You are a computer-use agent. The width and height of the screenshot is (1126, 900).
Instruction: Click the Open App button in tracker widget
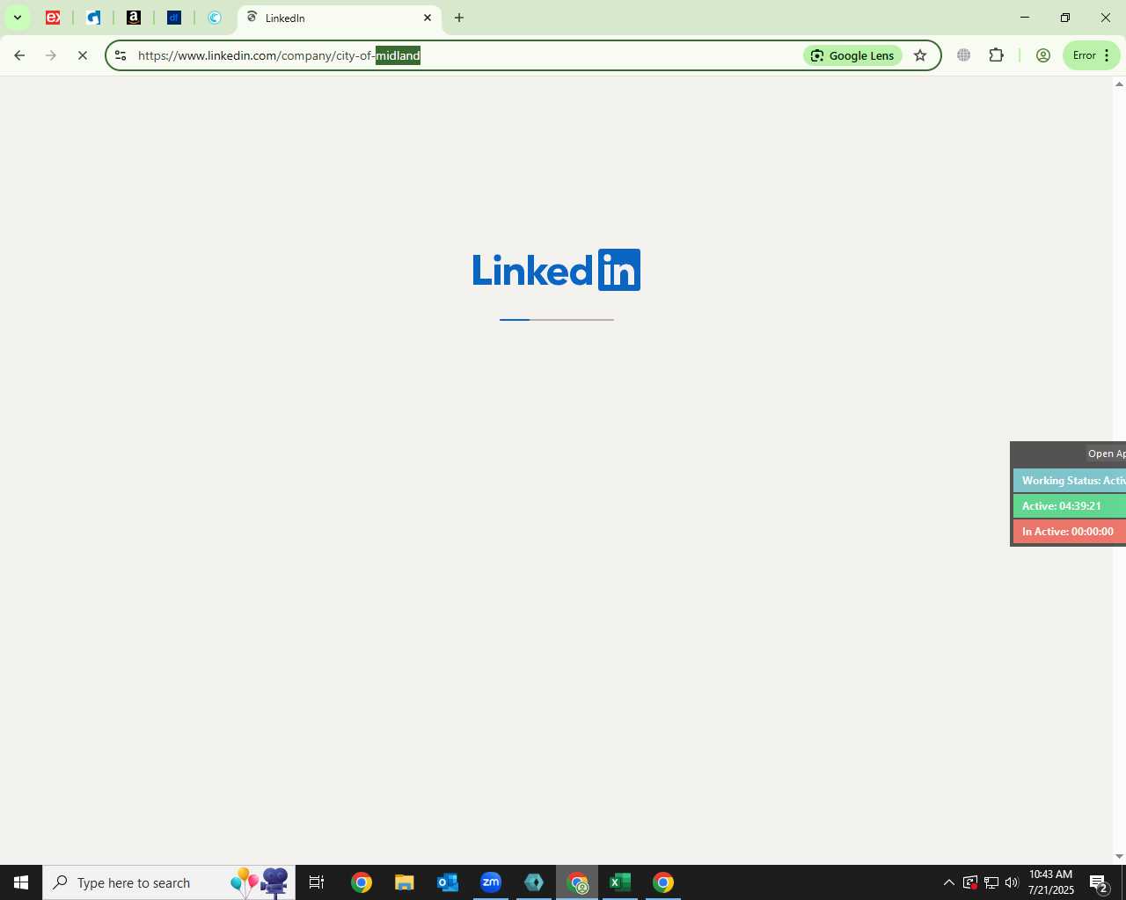tap(1106, 454)
